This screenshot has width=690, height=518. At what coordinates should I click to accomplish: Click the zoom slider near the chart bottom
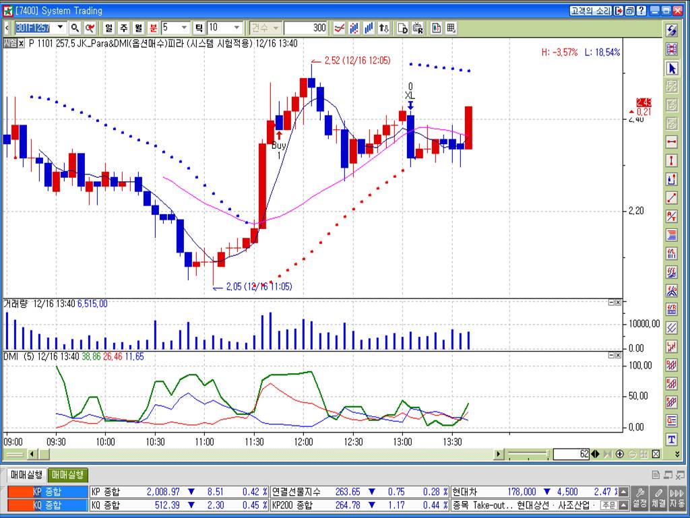point(528,454)
